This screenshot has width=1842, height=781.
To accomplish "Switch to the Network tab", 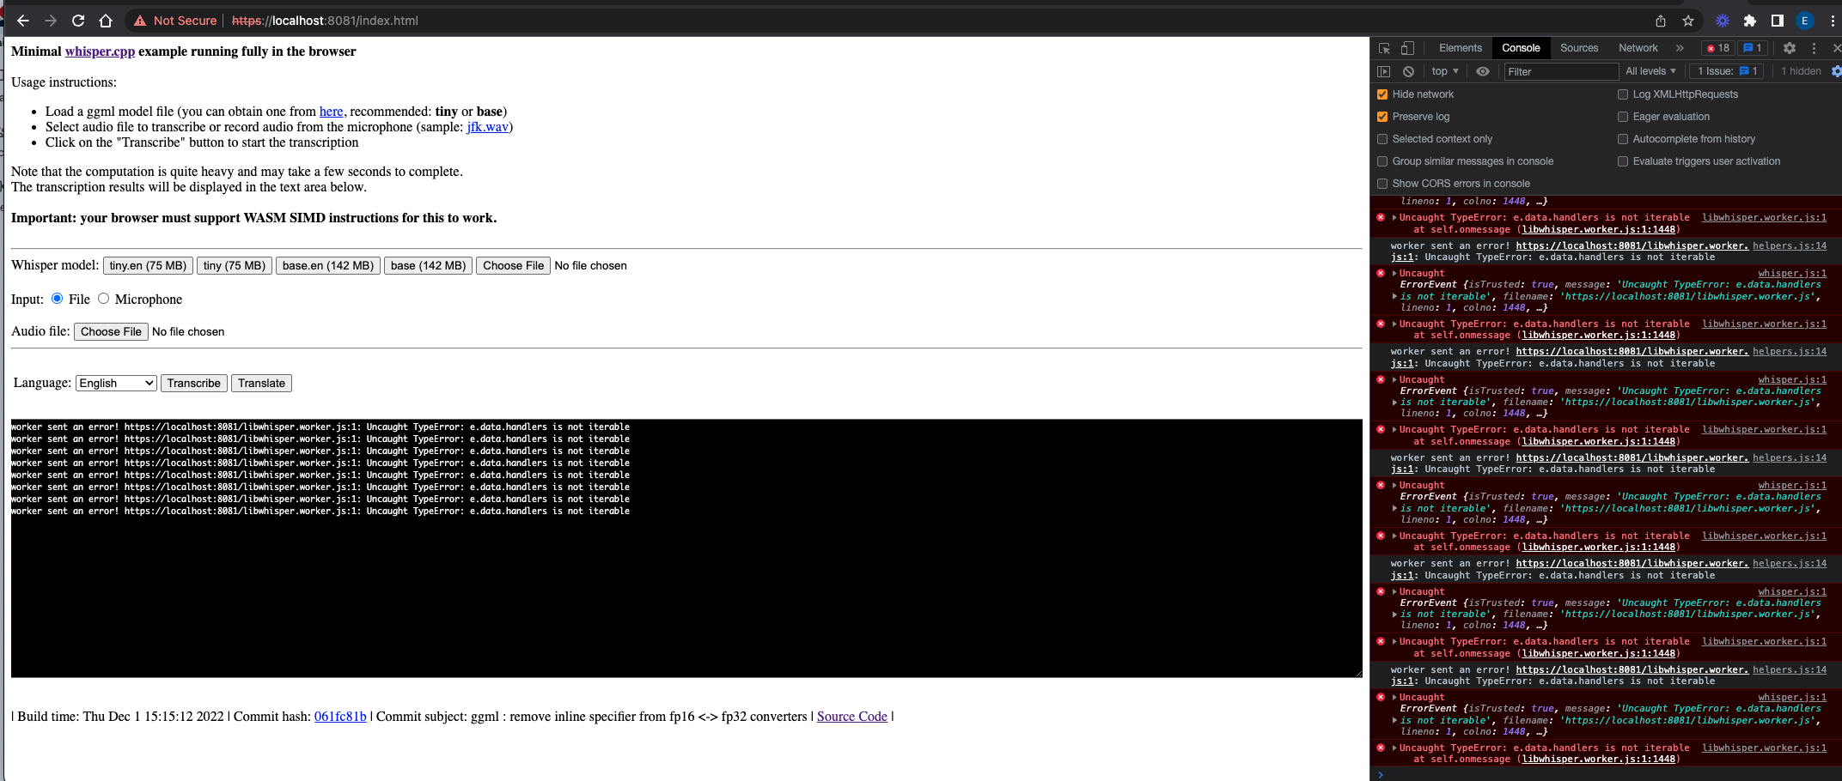I will (x=1638, y=48).
